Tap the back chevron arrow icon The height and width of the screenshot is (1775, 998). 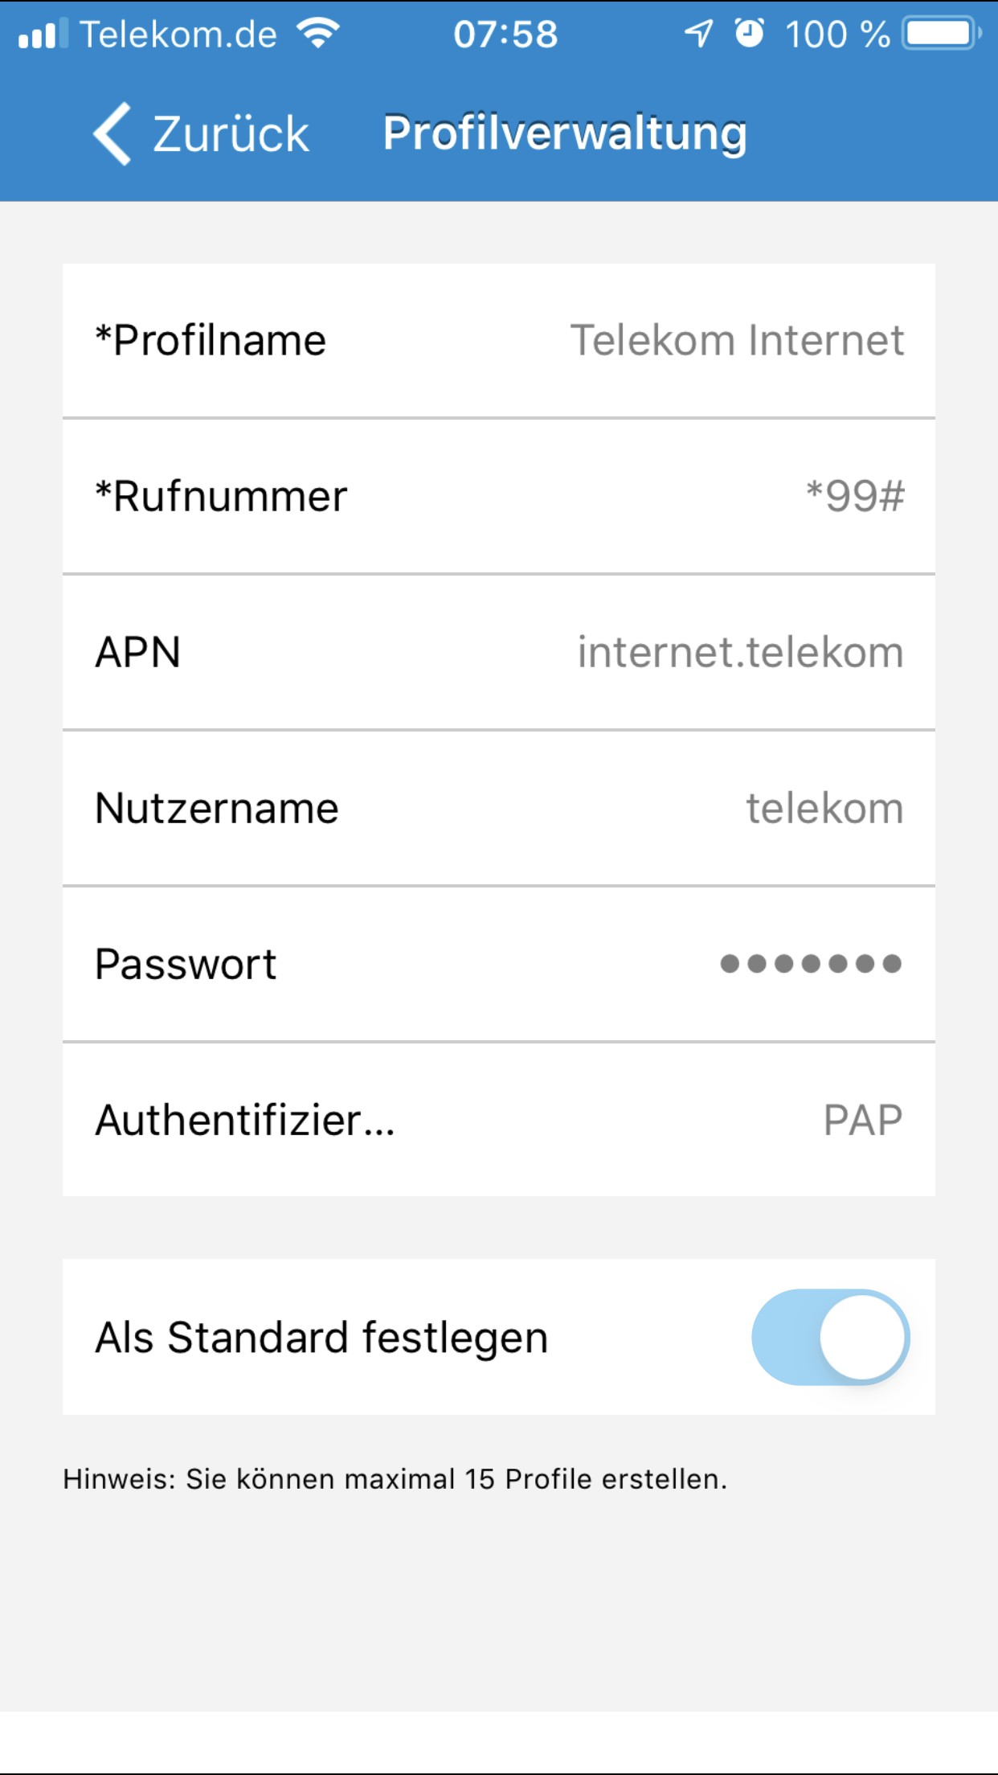(x=112, y=133)
